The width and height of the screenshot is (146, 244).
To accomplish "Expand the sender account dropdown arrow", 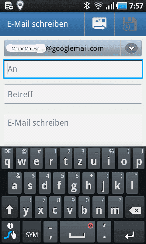I will pos(131,48).
